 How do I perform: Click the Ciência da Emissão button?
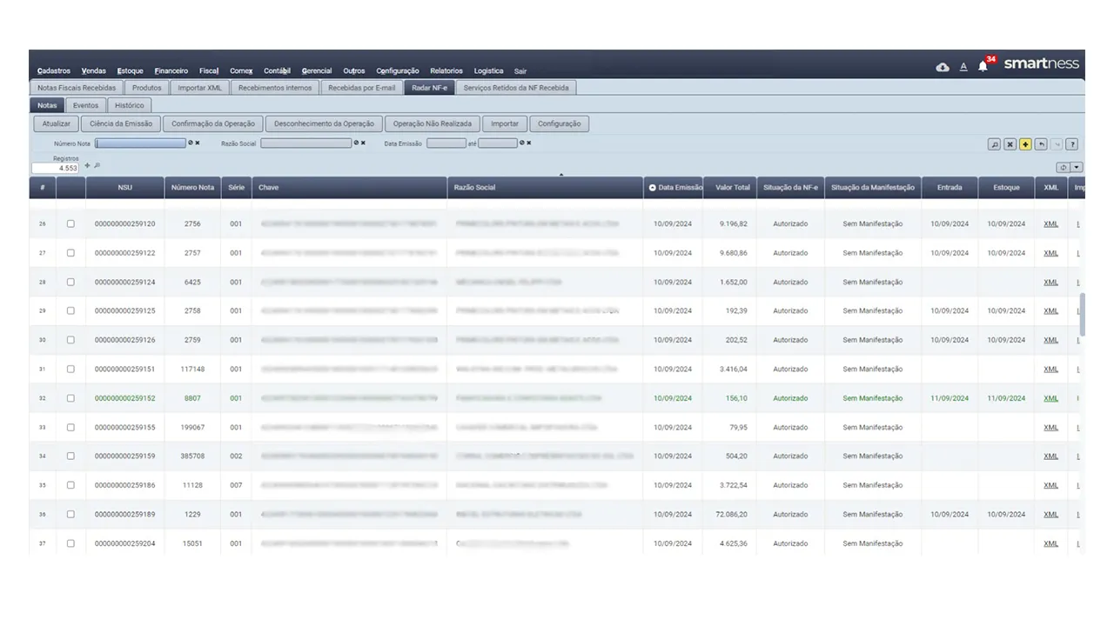pos(121,124)
